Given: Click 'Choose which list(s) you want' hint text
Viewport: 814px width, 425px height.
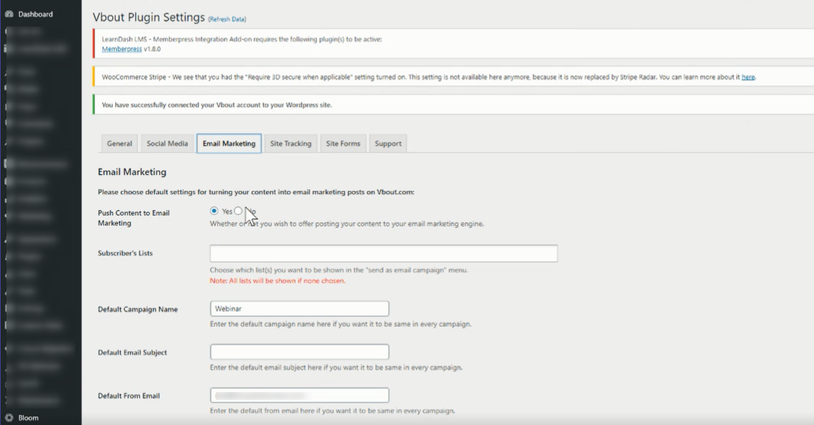Looking at the screenshot, I should click(x=339, y=270).
